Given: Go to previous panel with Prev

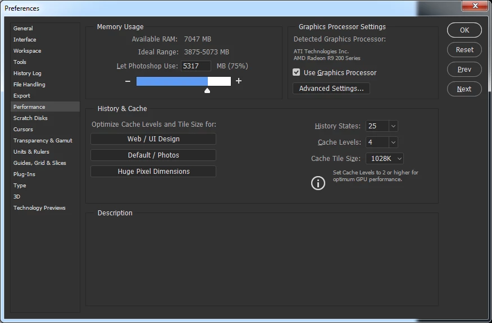Looking at the screenshot, I should click(464, 69).
